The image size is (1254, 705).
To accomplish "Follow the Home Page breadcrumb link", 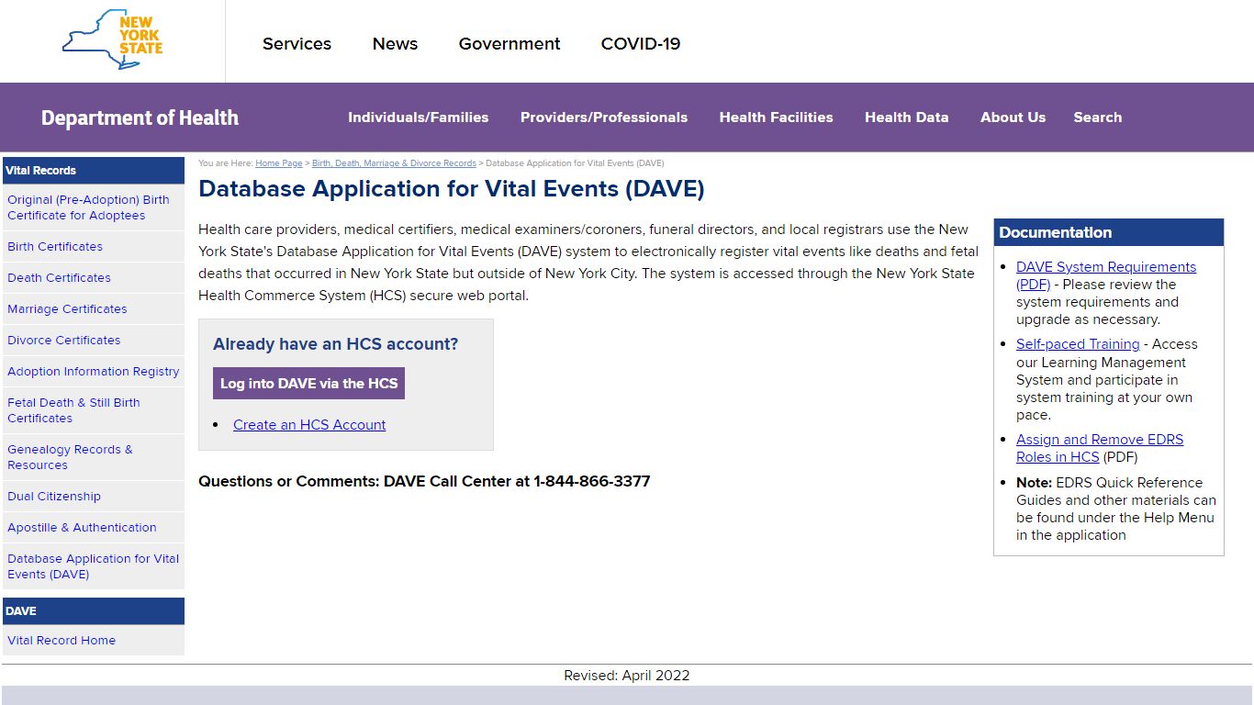I will 278,163.
